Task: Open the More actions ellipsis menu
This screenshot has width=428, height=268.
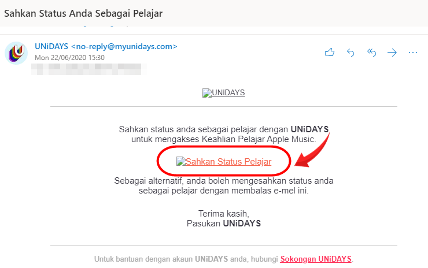Action: (x=413, y=53)
